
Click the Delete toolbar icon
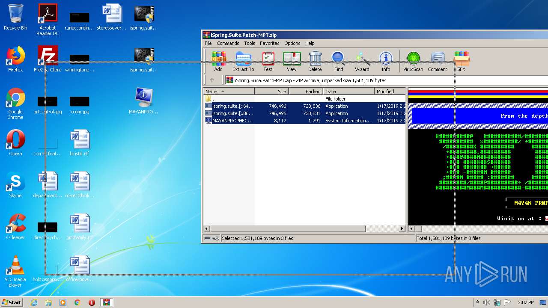point(315,62)
